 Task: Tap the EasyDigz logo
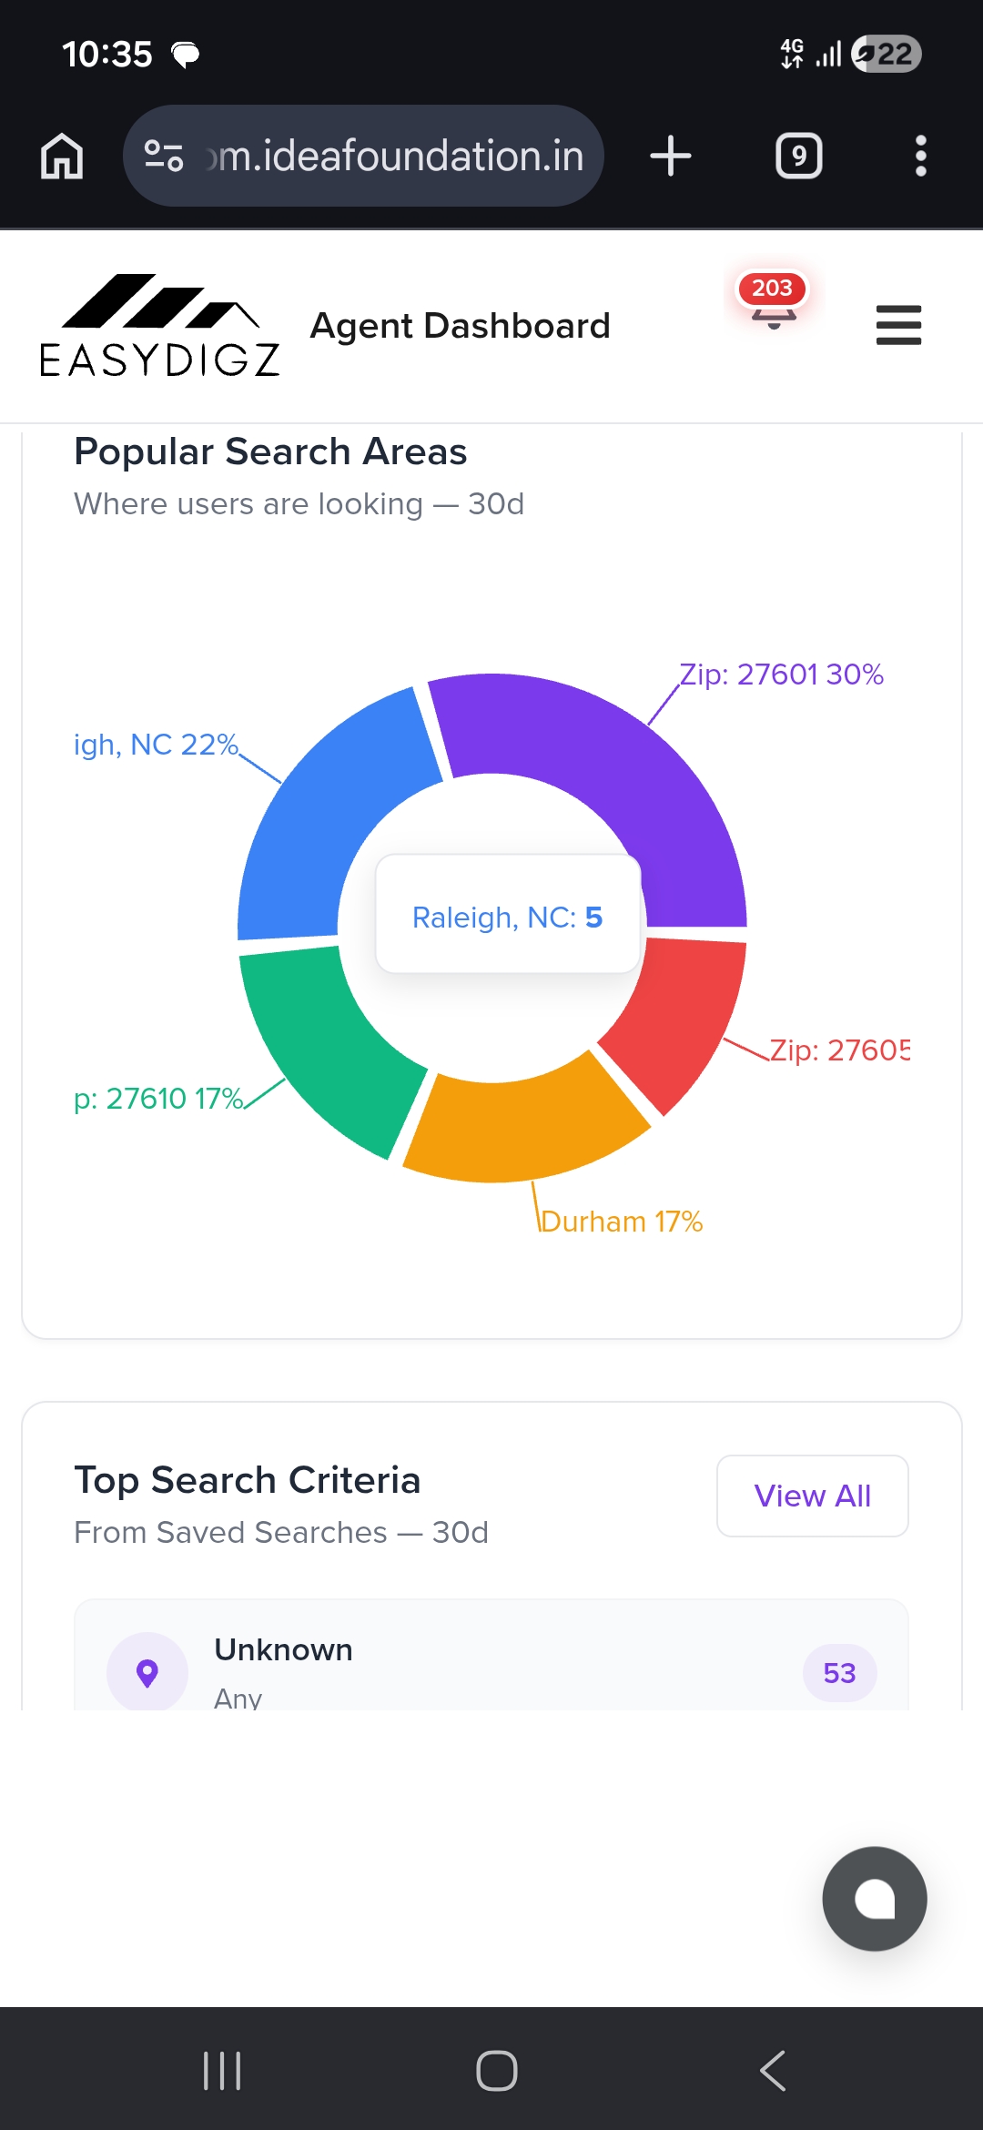click(160, 326)
